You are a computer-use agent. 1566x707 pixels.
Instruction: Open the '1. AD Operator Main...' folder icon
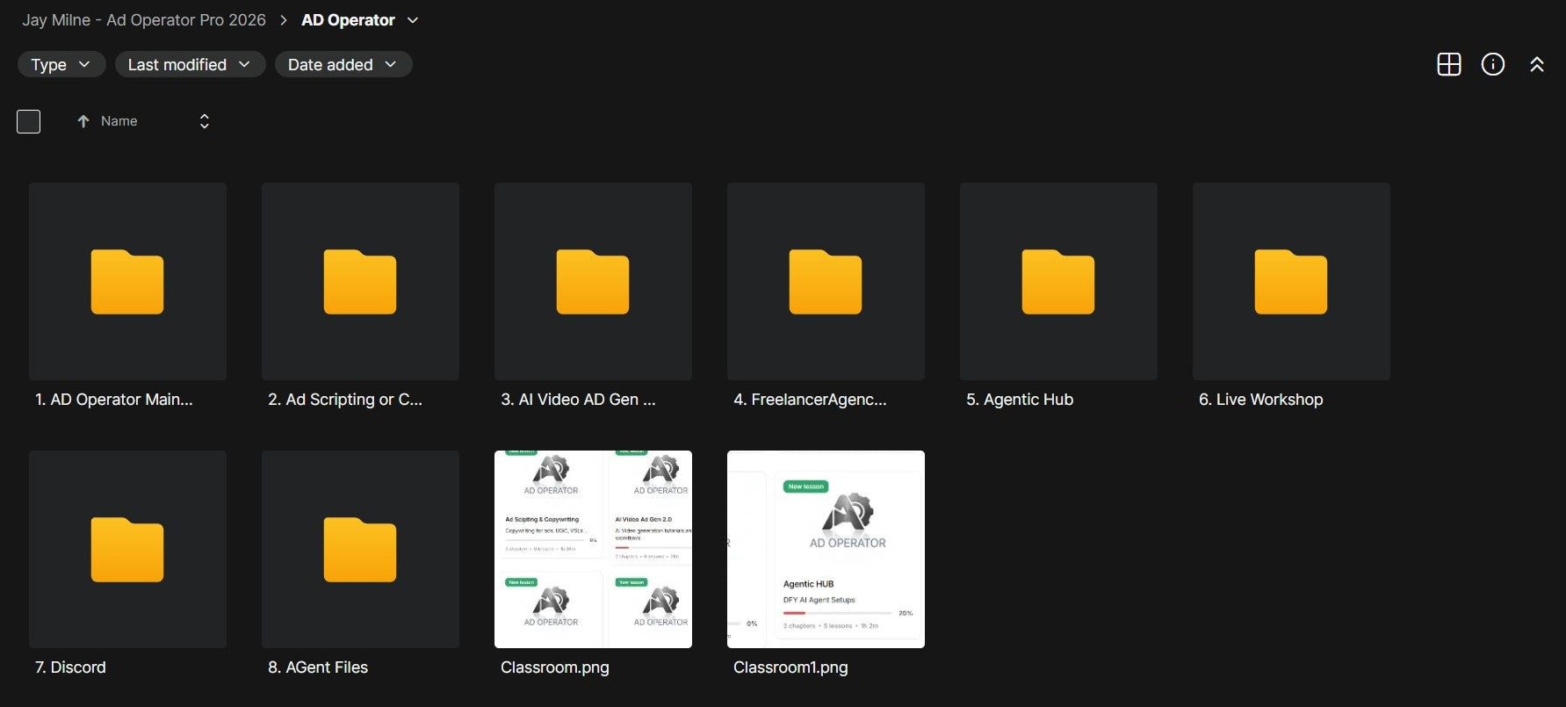coord(127,282)
